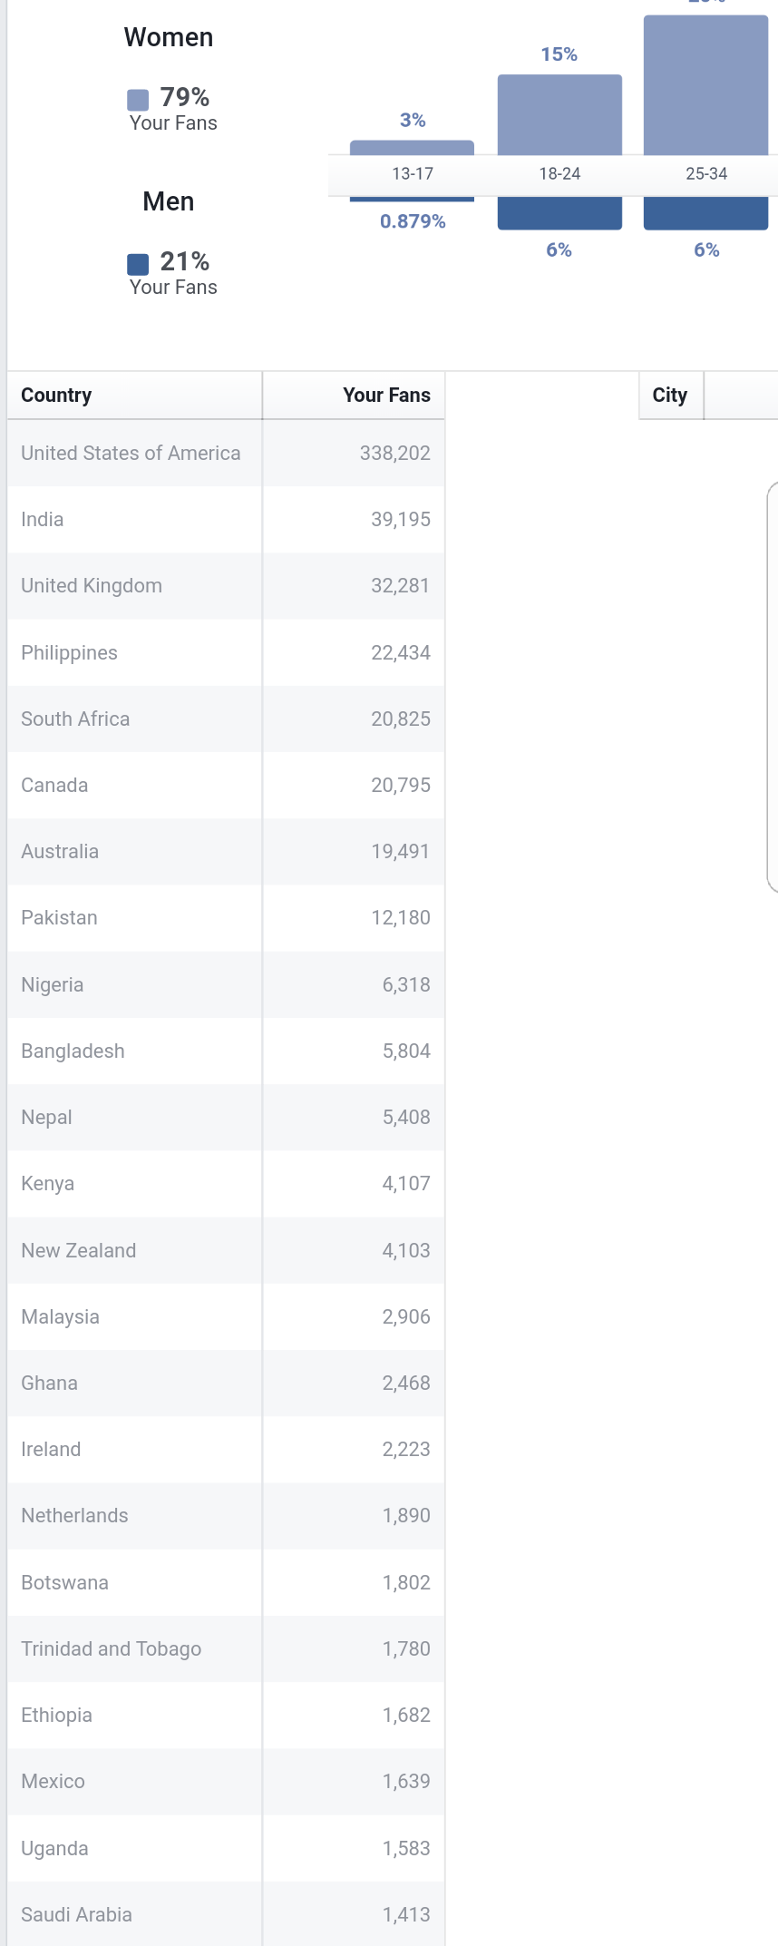Click the United Kingdom country entry
This screenshot has width=778, height=1946.
92,586
